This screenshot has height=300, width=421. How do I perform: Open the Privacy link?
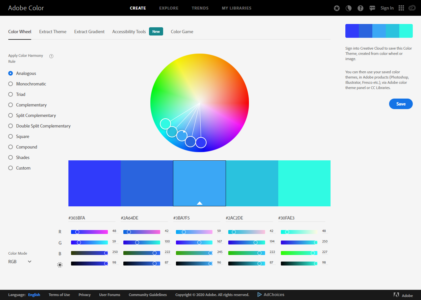(85, 295)
